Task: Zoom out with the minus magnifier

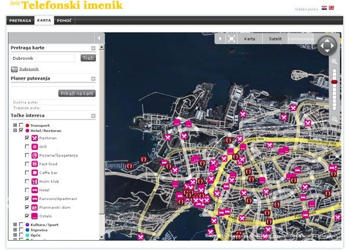Action: pyautogui.click(x=334, y=119)
